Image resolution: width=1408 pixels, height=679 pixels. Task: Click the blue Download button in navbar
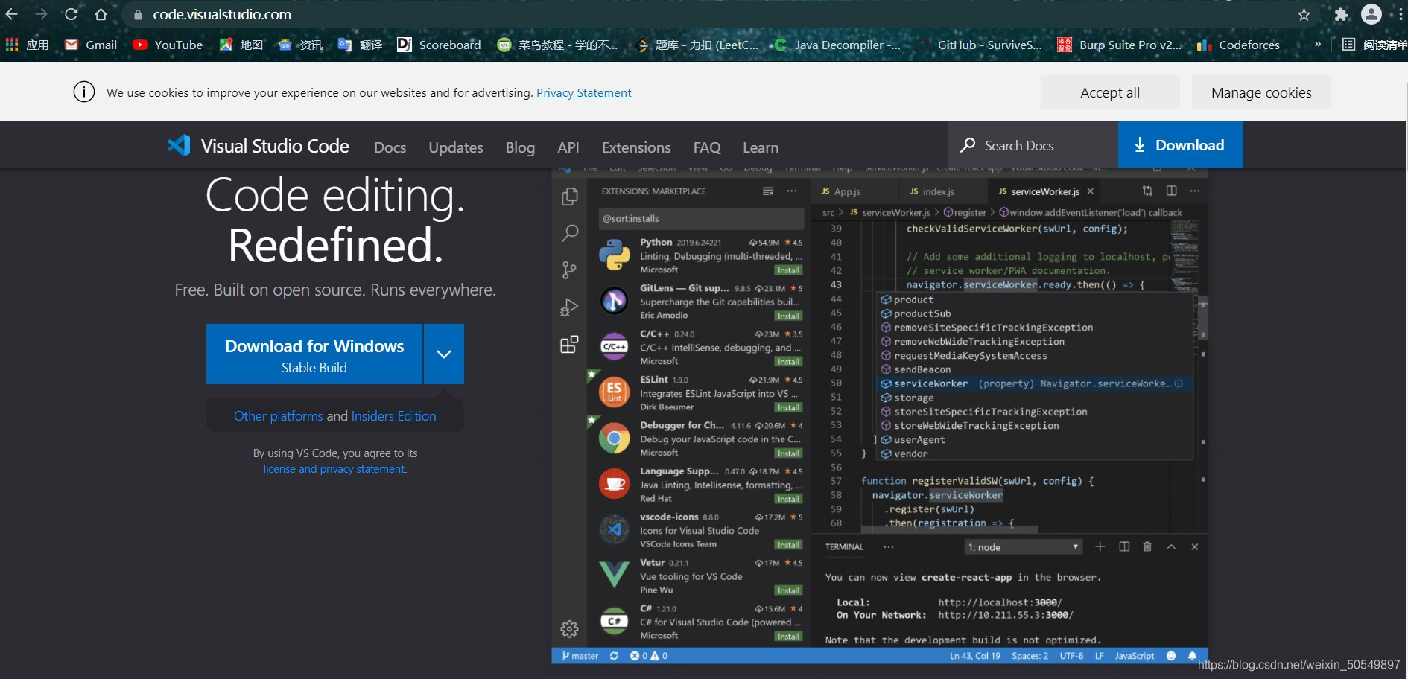(1180, 145)
